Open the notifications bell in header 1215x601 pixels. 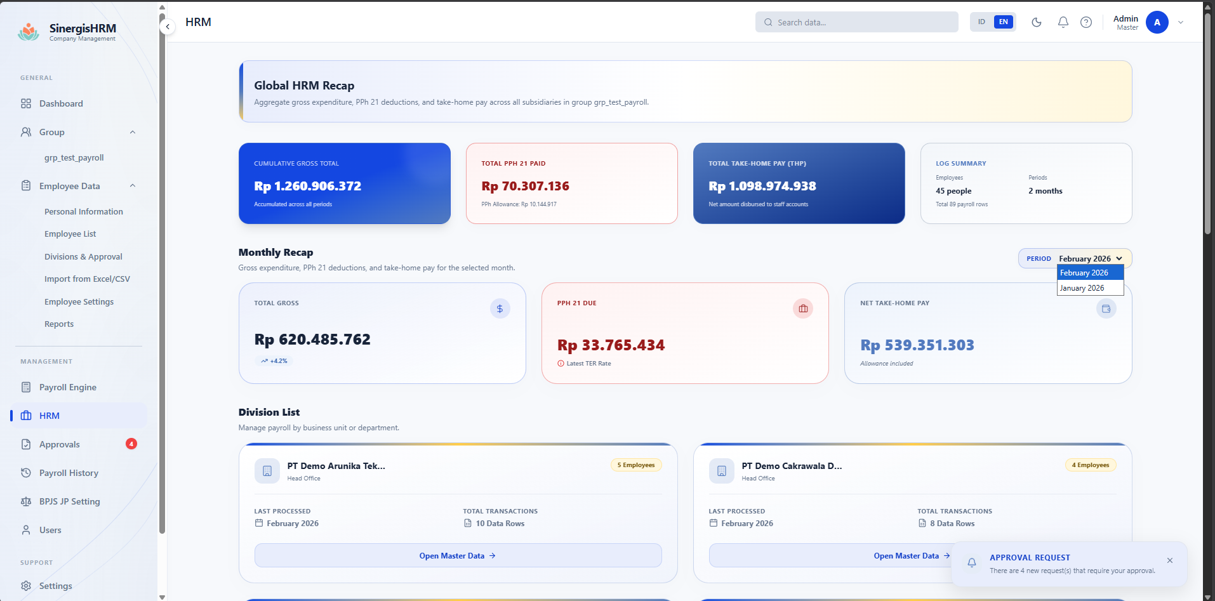(1063, 22)
